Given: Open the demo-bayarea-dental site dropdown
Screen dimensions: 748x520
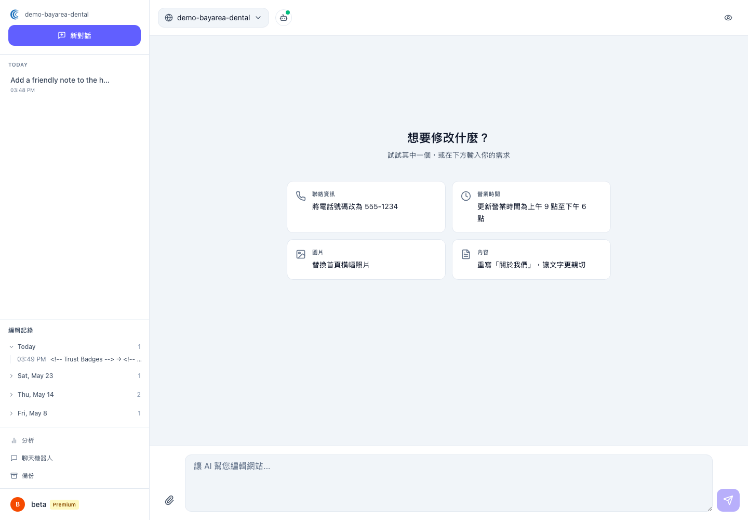Looking at the screenshot, I should tap(213, 18).
